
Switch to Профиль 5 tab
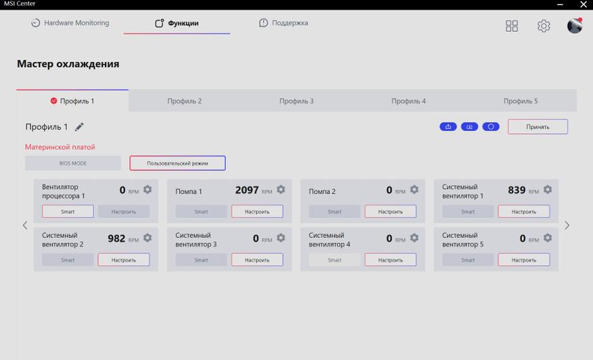521,101
